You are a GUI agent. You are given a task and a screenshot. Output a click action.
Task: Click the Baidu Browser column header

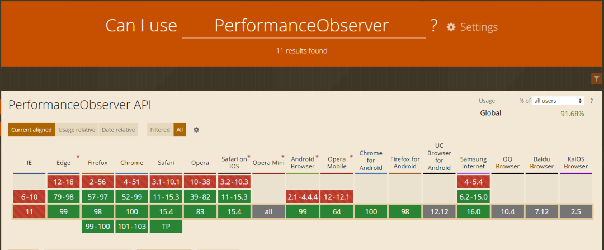coord(541,163)
